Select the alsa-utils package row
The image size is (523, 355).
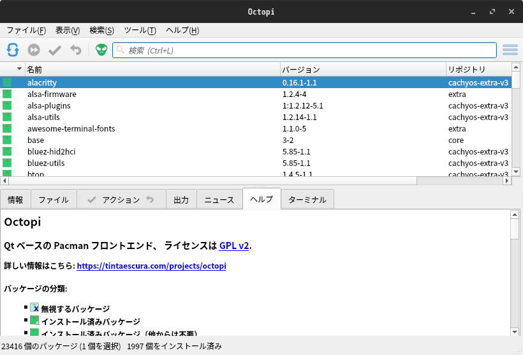(256, 117)
